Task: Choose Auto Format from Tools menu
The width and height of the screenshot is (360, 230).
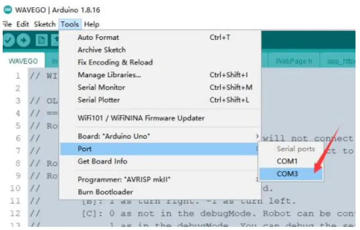Action: pyautogui.click(x=98, y=37)
